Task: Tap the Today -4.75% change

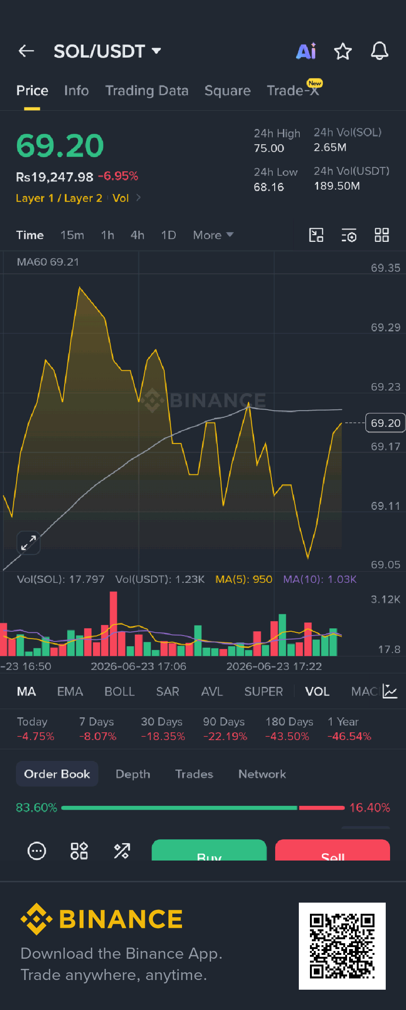Action: (x=35, y=729)
